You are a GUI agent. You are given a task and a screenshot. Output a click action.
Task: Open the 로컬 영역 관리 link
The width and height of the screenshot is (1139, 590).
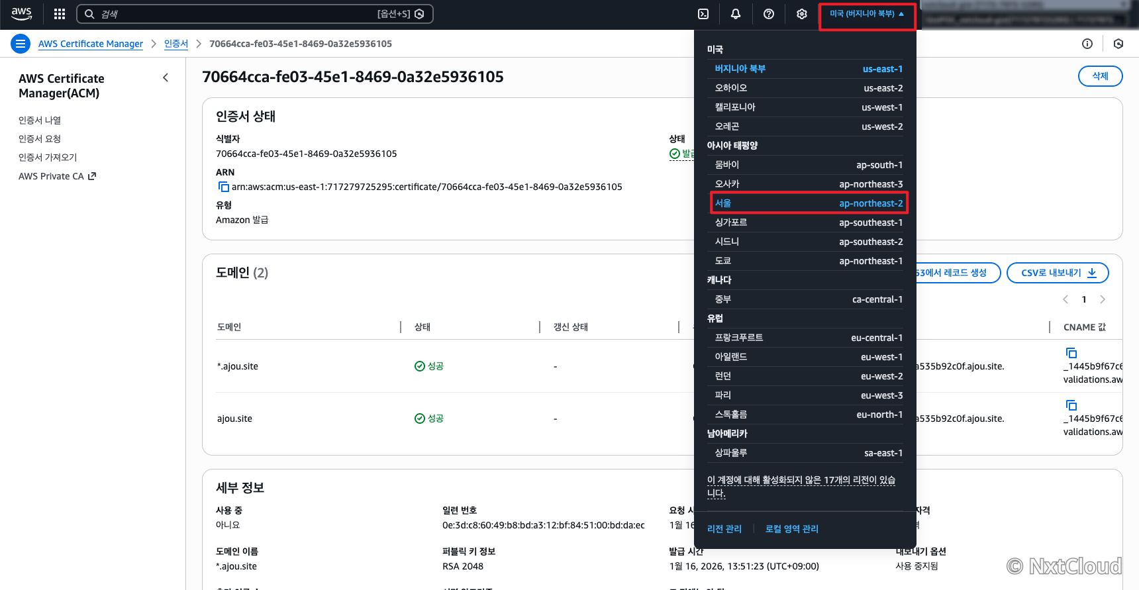point(792,529)
